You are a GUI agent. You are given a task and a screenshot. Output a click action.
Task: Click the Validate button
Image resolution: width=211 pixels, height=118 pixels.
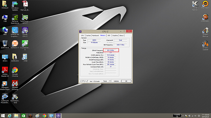pos(116,81)
